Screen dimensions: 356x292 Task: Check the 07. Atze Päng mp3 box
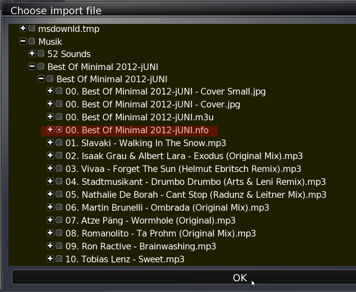[59, 220]
